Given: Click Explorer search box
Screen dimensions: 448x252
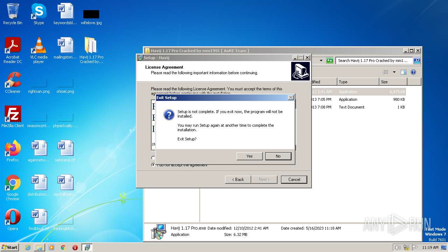Looking at the screenshot, I should (x=374, y=61).
